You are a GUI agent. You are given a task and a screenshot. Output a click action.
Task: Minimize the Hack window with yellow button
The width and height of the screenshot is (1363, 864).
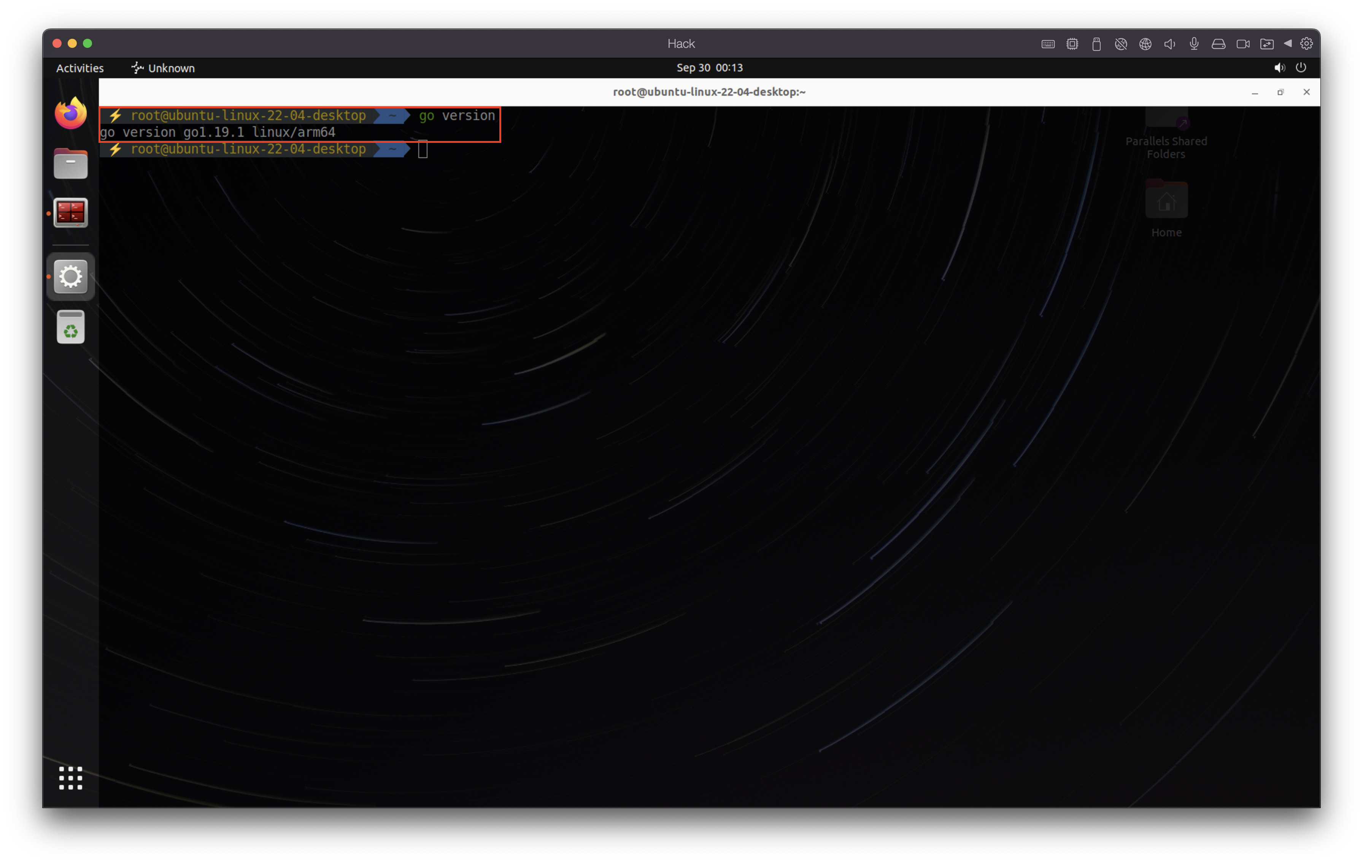coord(72,44)
